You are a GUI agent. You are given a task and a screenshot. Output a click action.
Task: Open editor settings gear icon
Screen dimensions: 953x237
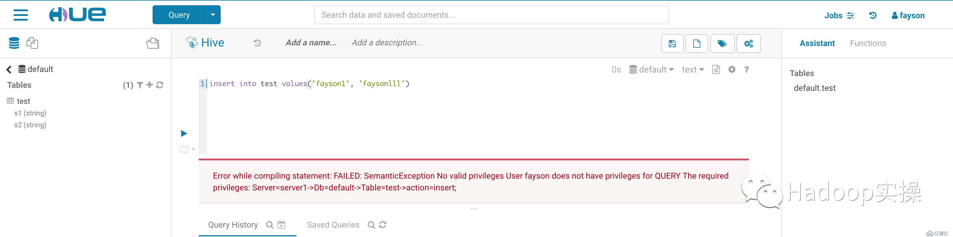tap(732, 69)
